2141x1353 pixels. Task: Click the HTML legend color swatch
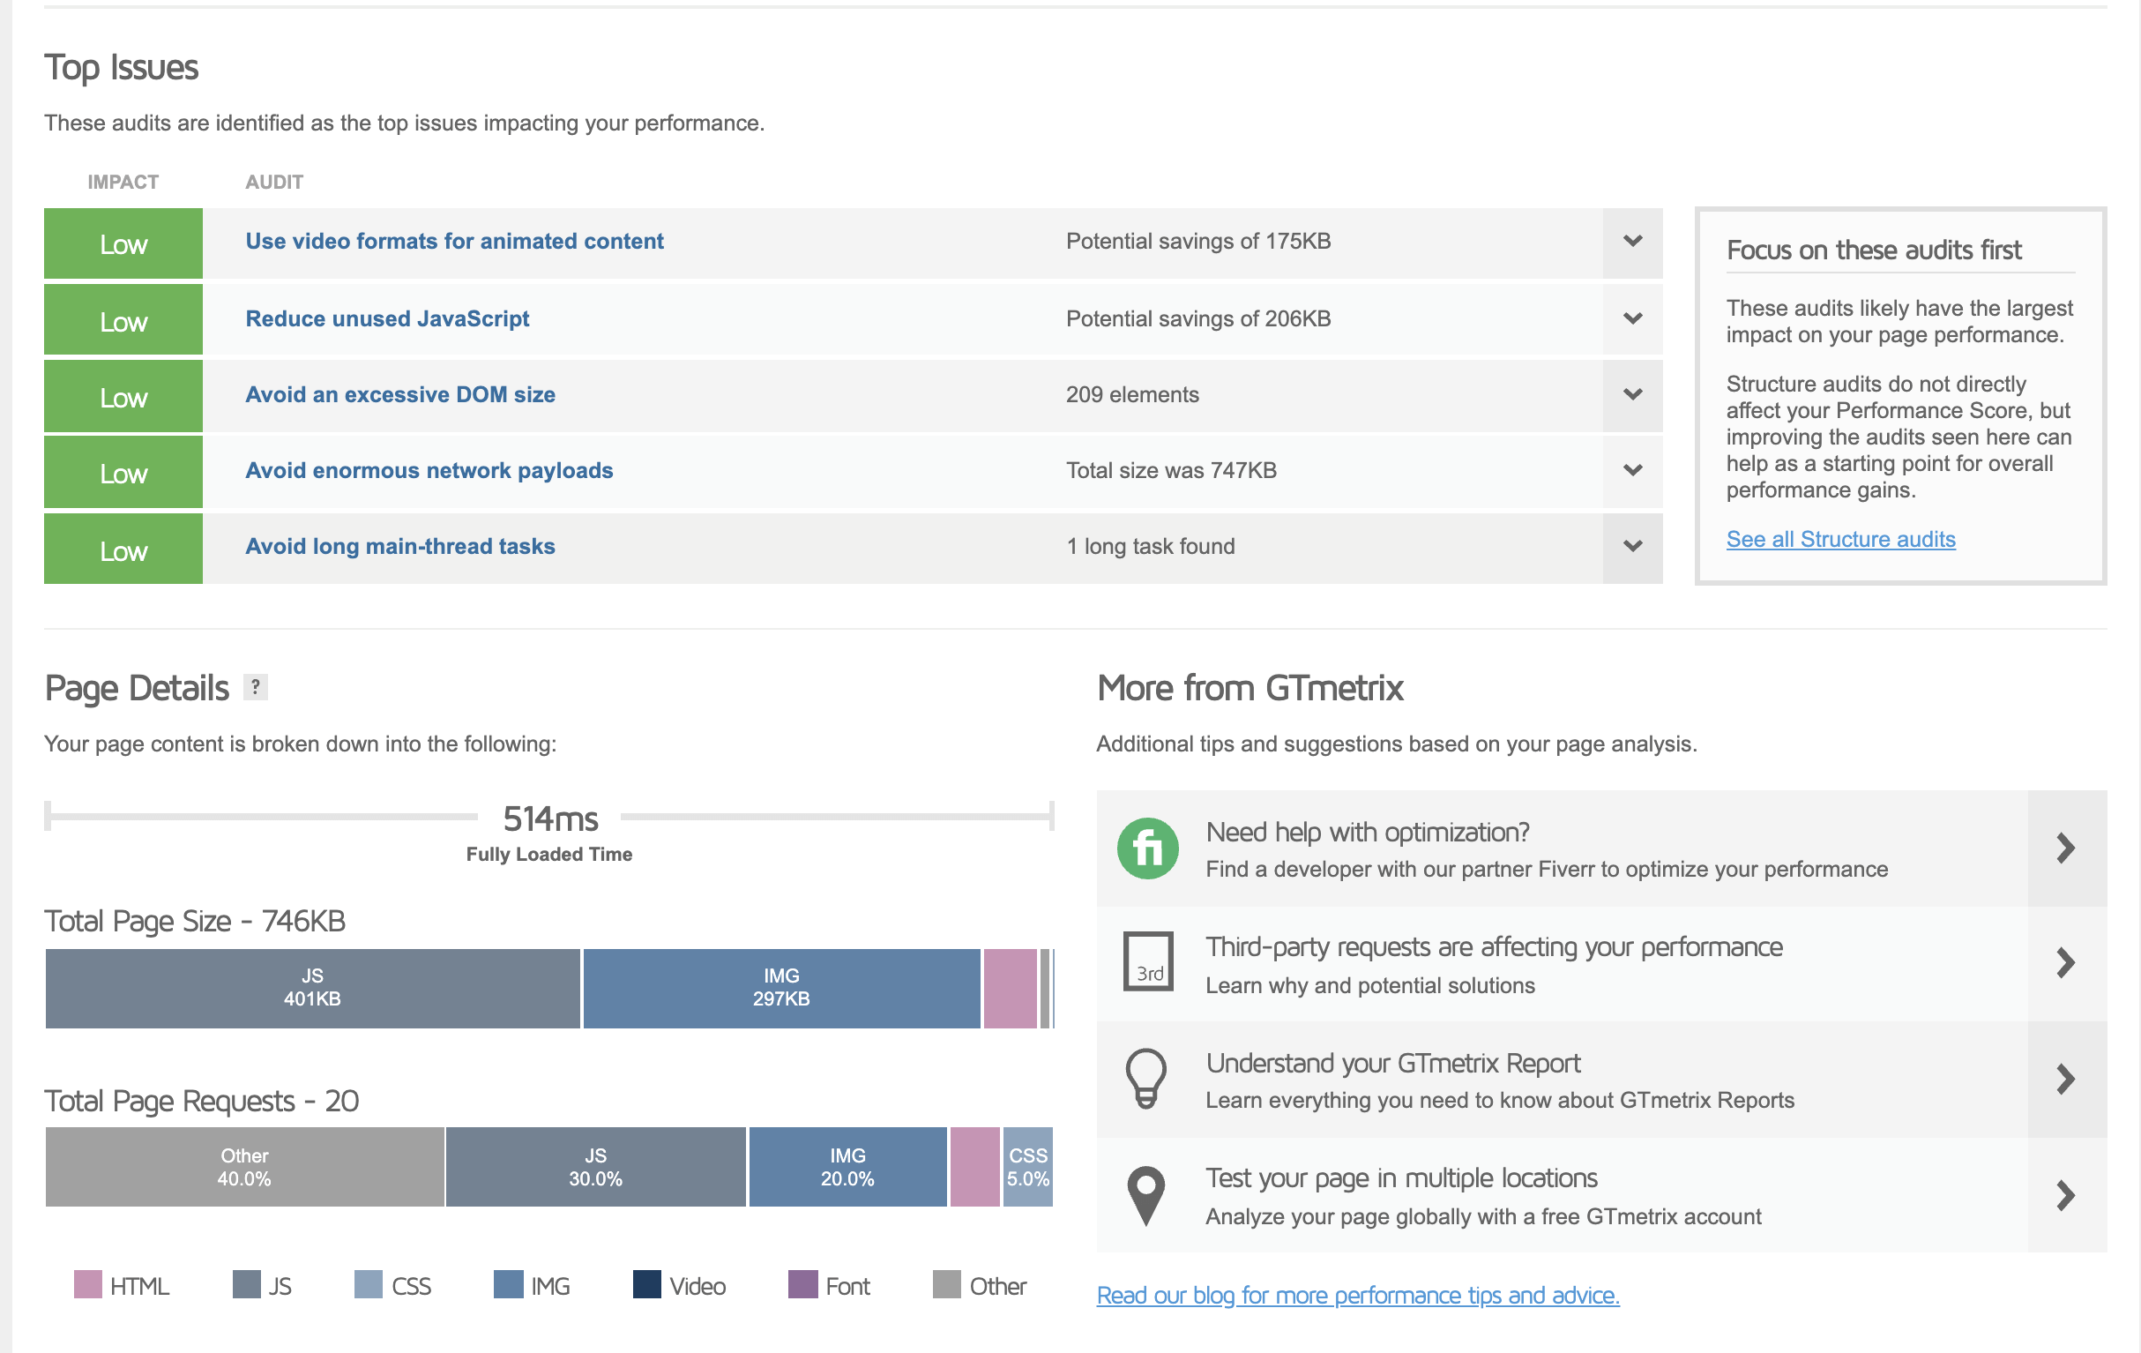(x=87, y=1284)
